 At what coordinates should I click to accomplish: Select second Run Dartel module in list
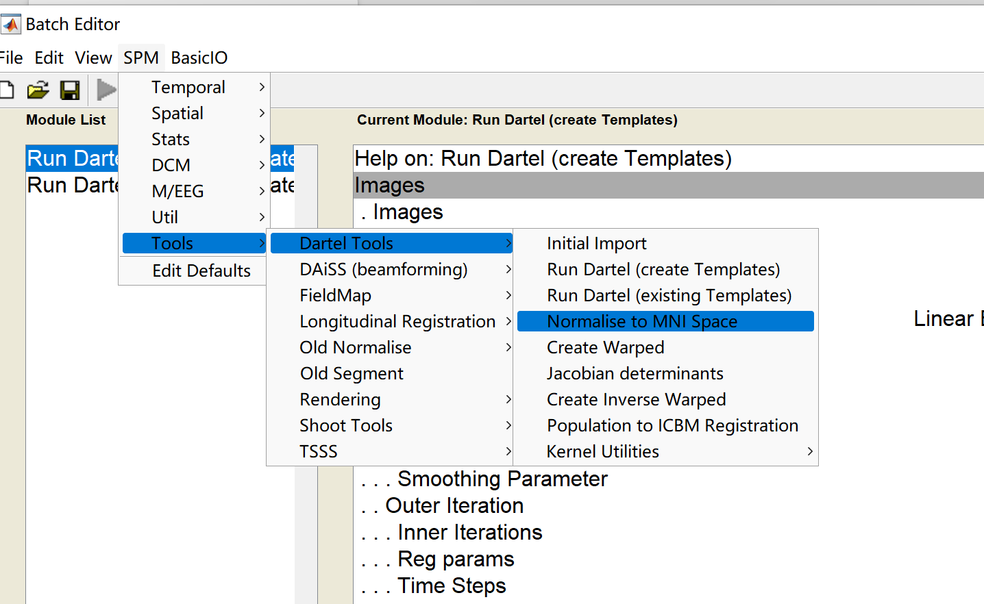[x=73, y=185]
